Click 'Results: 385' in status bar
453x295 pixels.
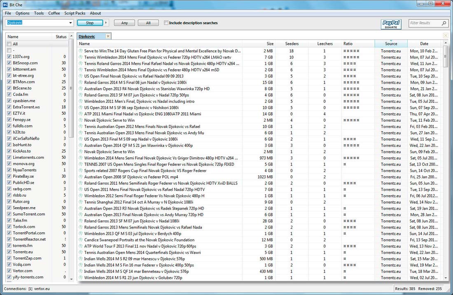[405, 289]
